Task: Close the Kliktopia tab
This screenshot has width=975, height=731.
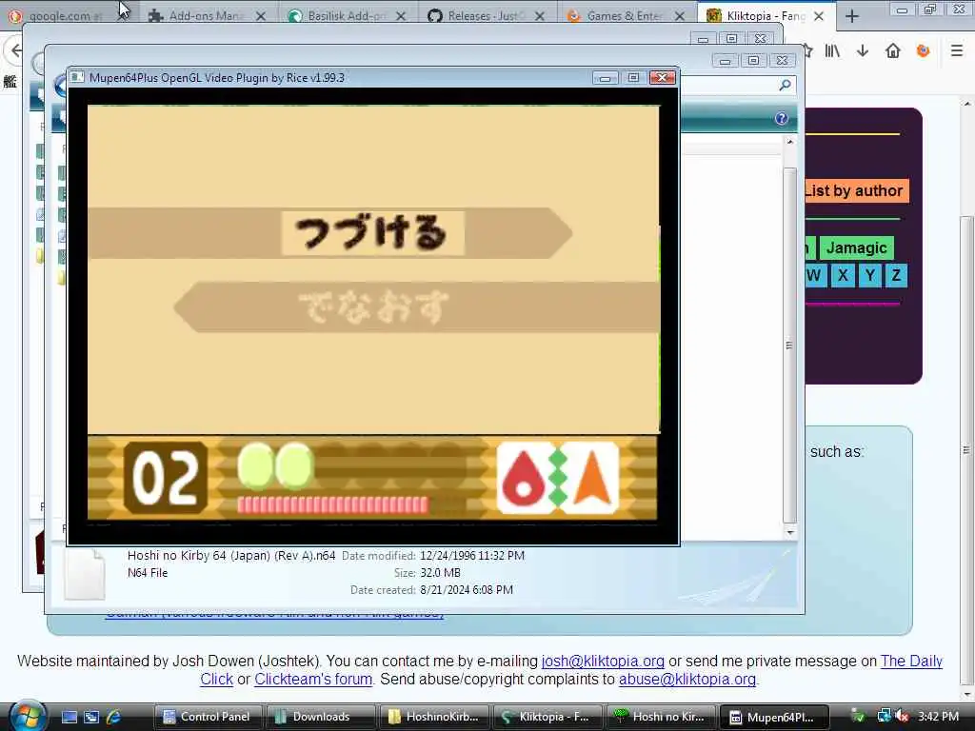Action: 819,16
